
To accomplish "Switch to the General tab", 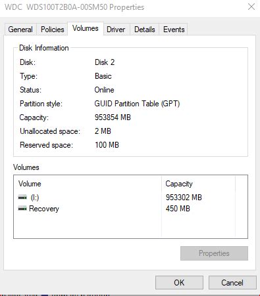I will click(x=20, y=30).
